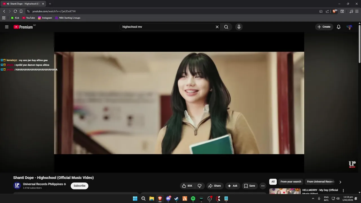Share this page via the address bar share icon
Viewport: 361px width, 203px height.
click(327, 11)
